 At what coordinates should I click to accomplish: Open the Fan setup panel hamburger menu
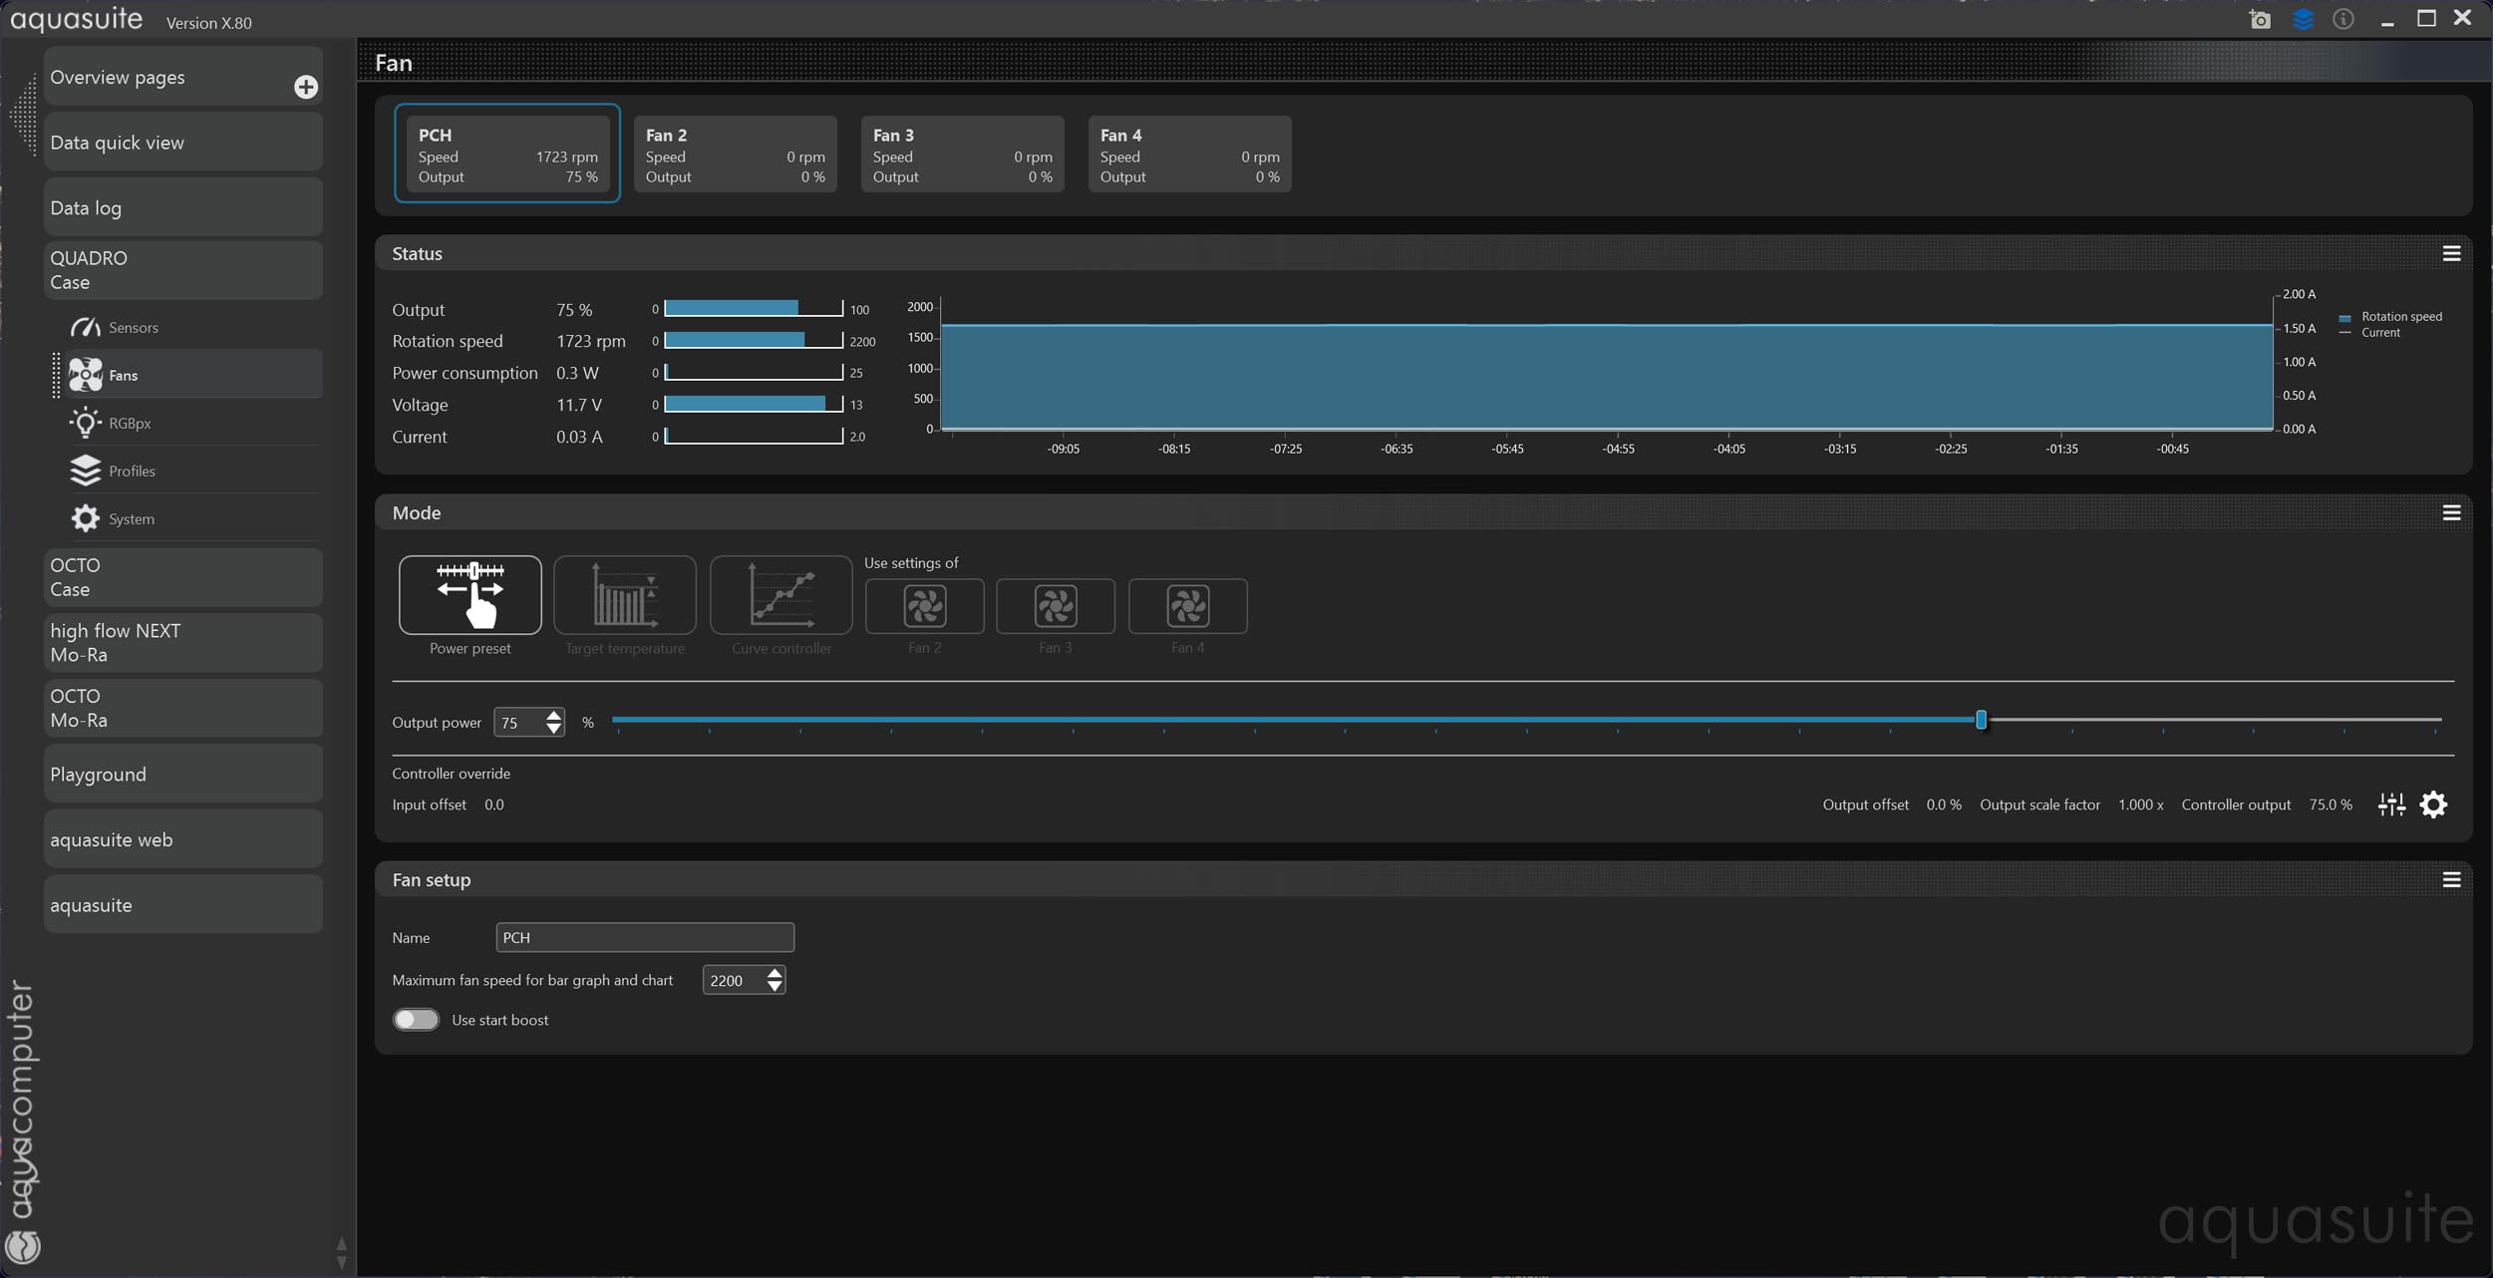2451,880
